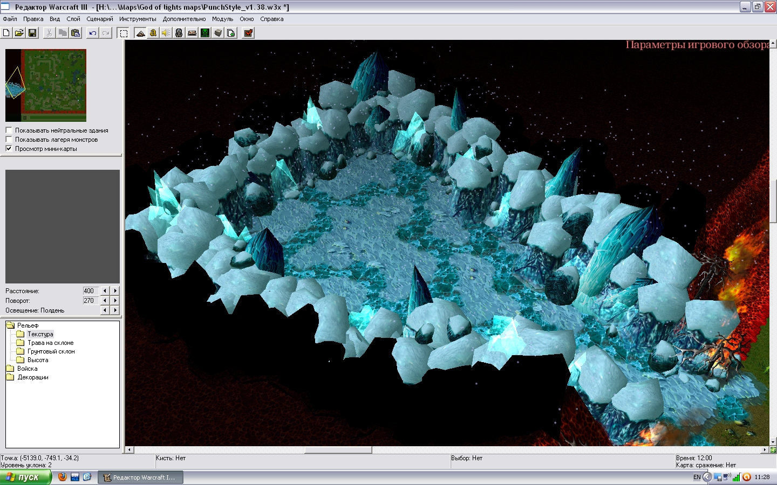The height and width of the screenshot is (485, 777).
Task: Open the Слой menu
Action: 73,19
